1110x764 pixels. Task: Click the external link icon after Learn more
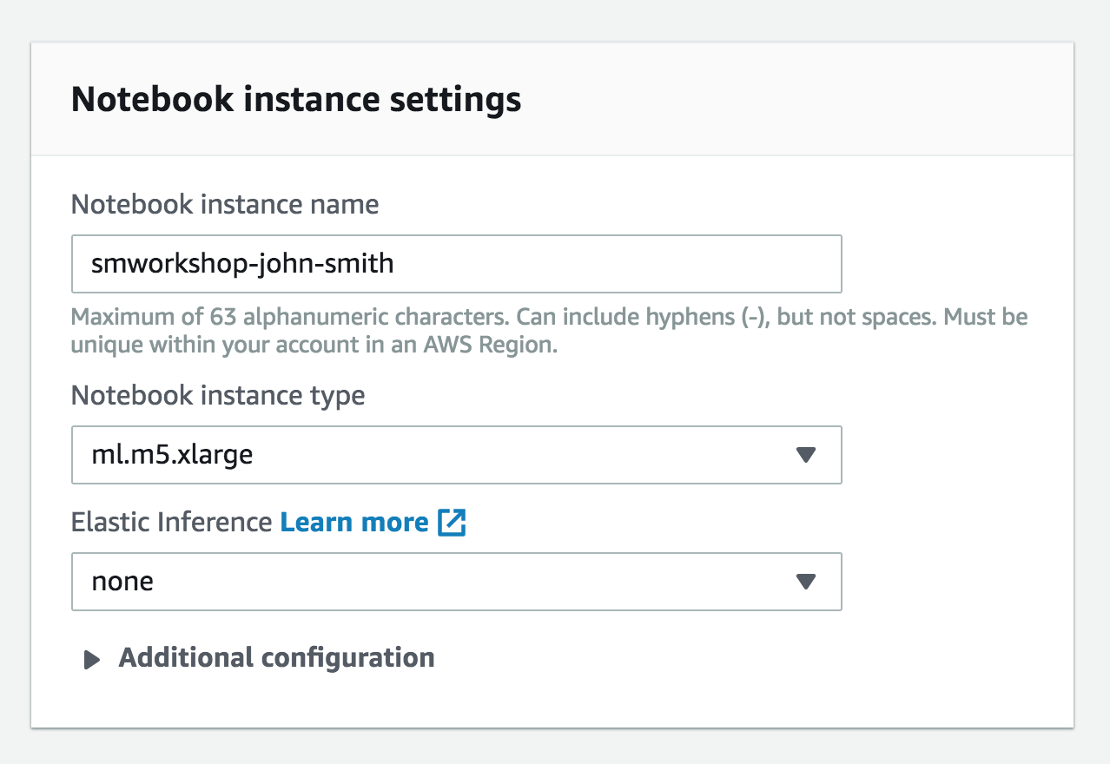coord(453,522)
